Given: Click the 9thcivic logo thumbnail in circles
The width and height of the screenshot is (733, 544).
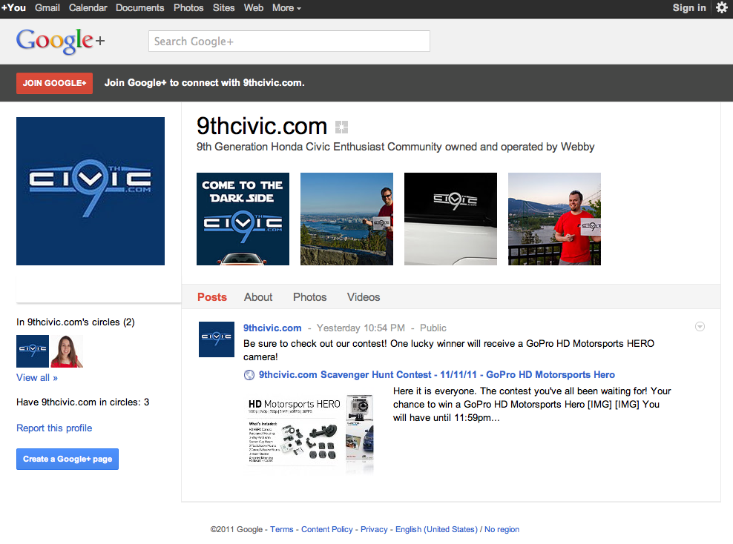Looking at the screenshot, I should 32,351.
